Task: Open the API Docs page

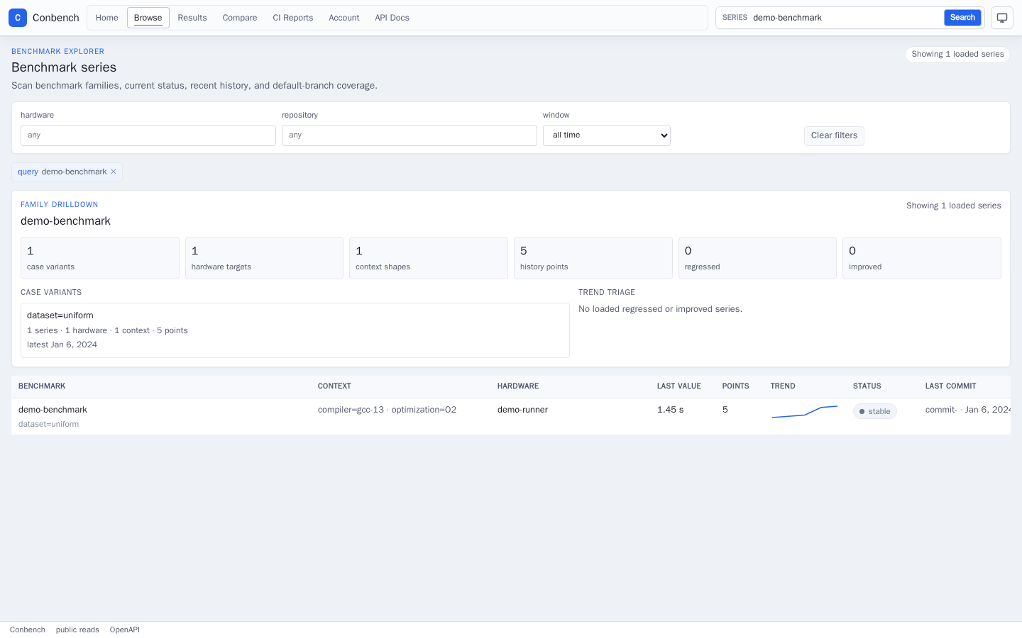Action: 392,18
